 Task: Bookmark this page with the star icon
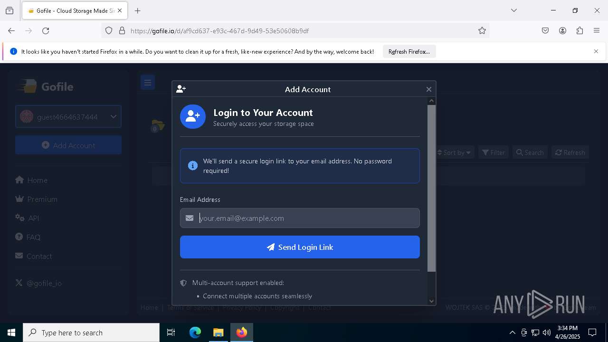(x=482, y=31)
